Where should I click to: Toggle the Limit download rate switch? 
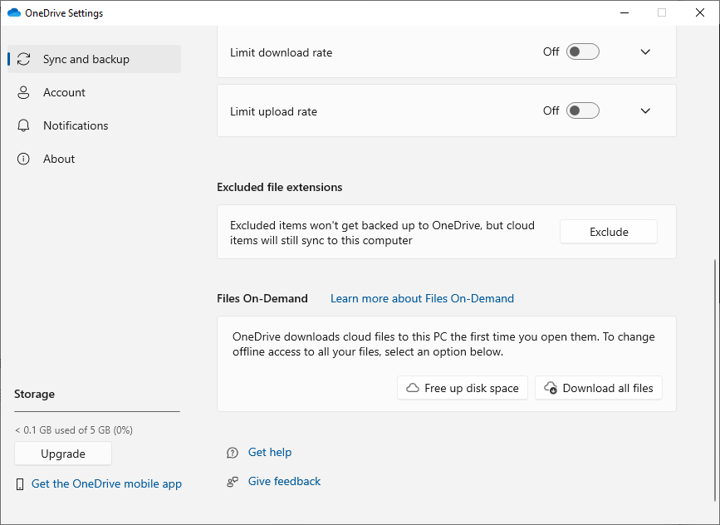(582, 52)
